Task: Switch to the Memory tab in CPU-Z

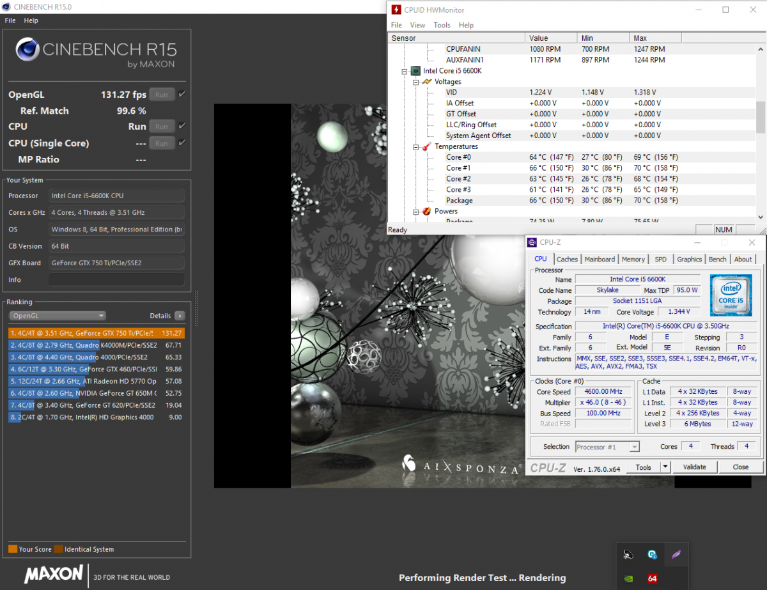Action: click(633, 259)
